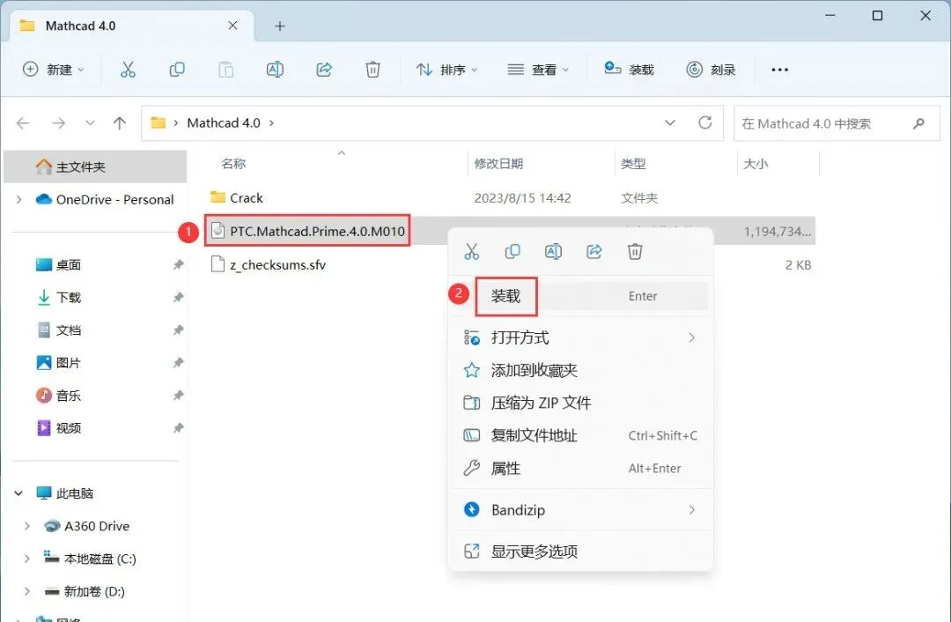Open the 新建 dropdown

(x=54, y=70)
